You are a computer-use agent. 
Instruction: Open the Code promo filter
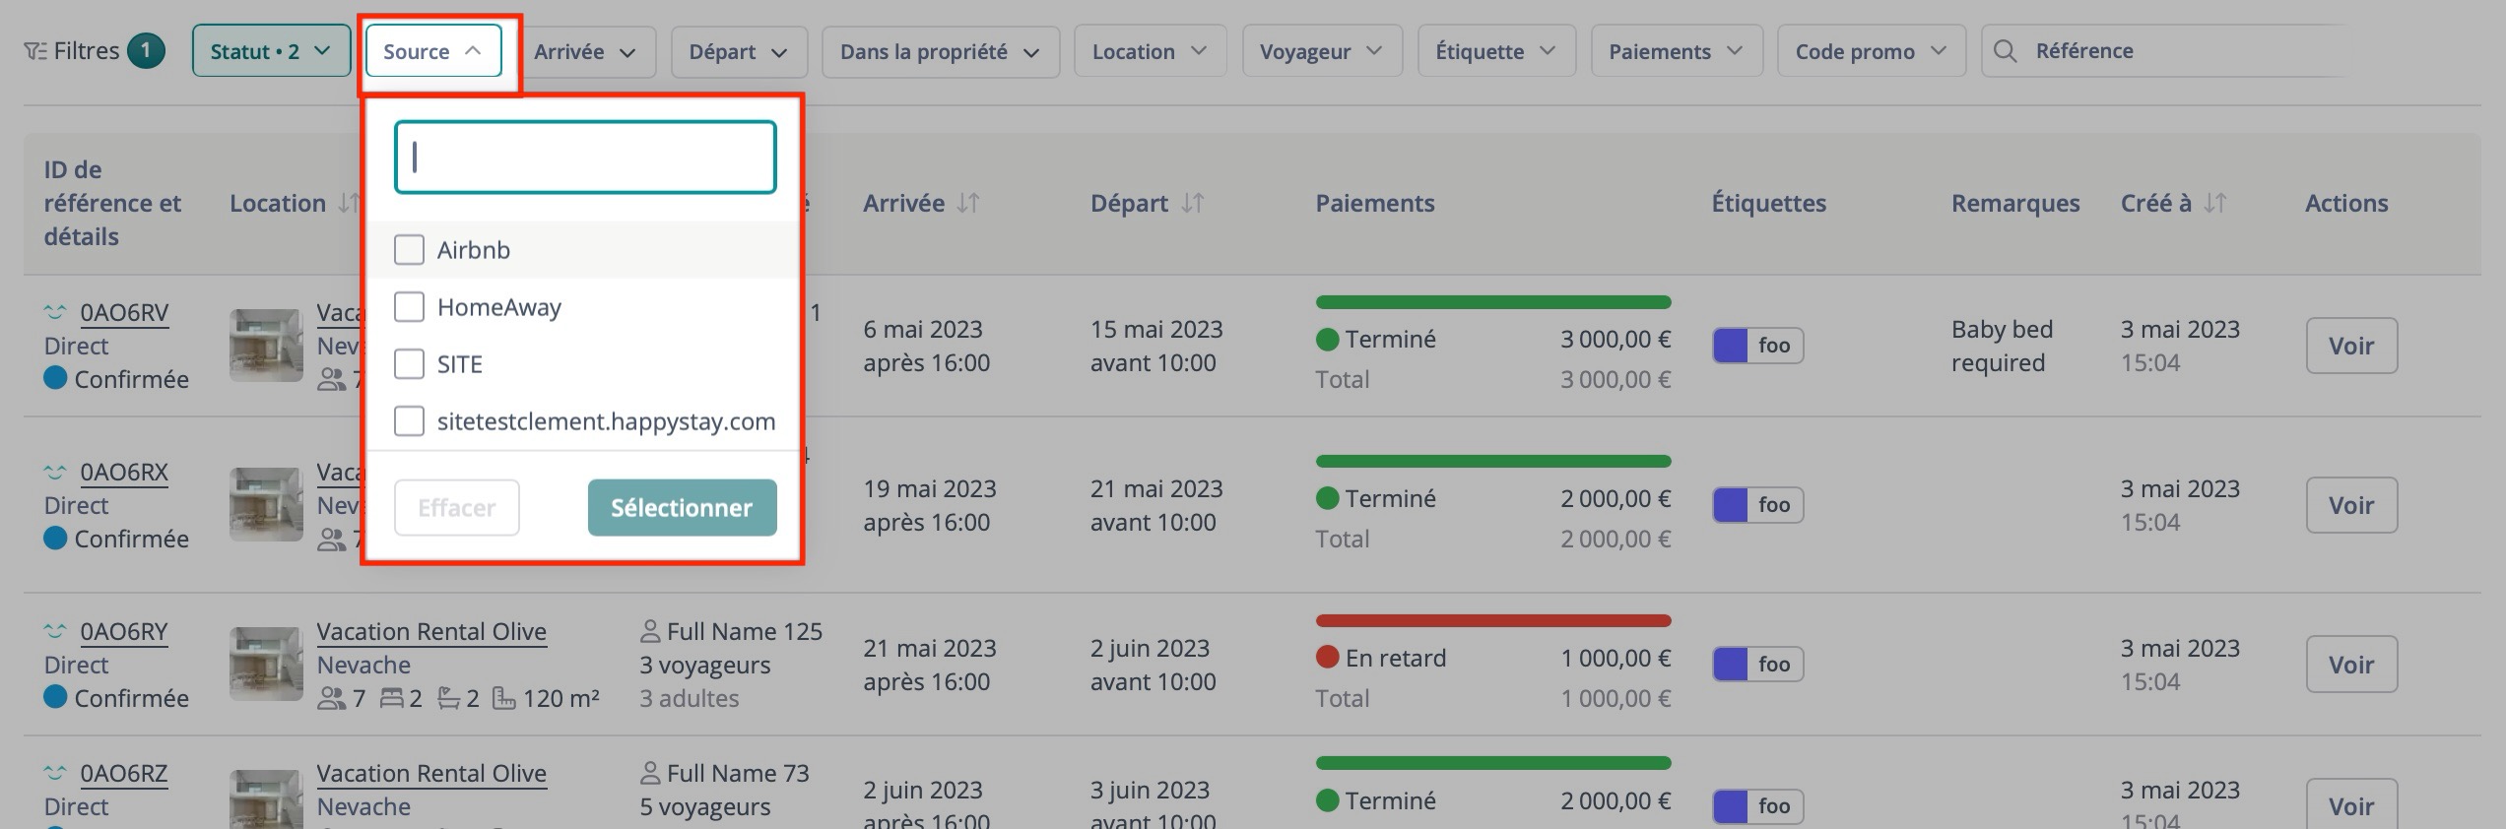pyautogui.click(x=1869, y=50)
